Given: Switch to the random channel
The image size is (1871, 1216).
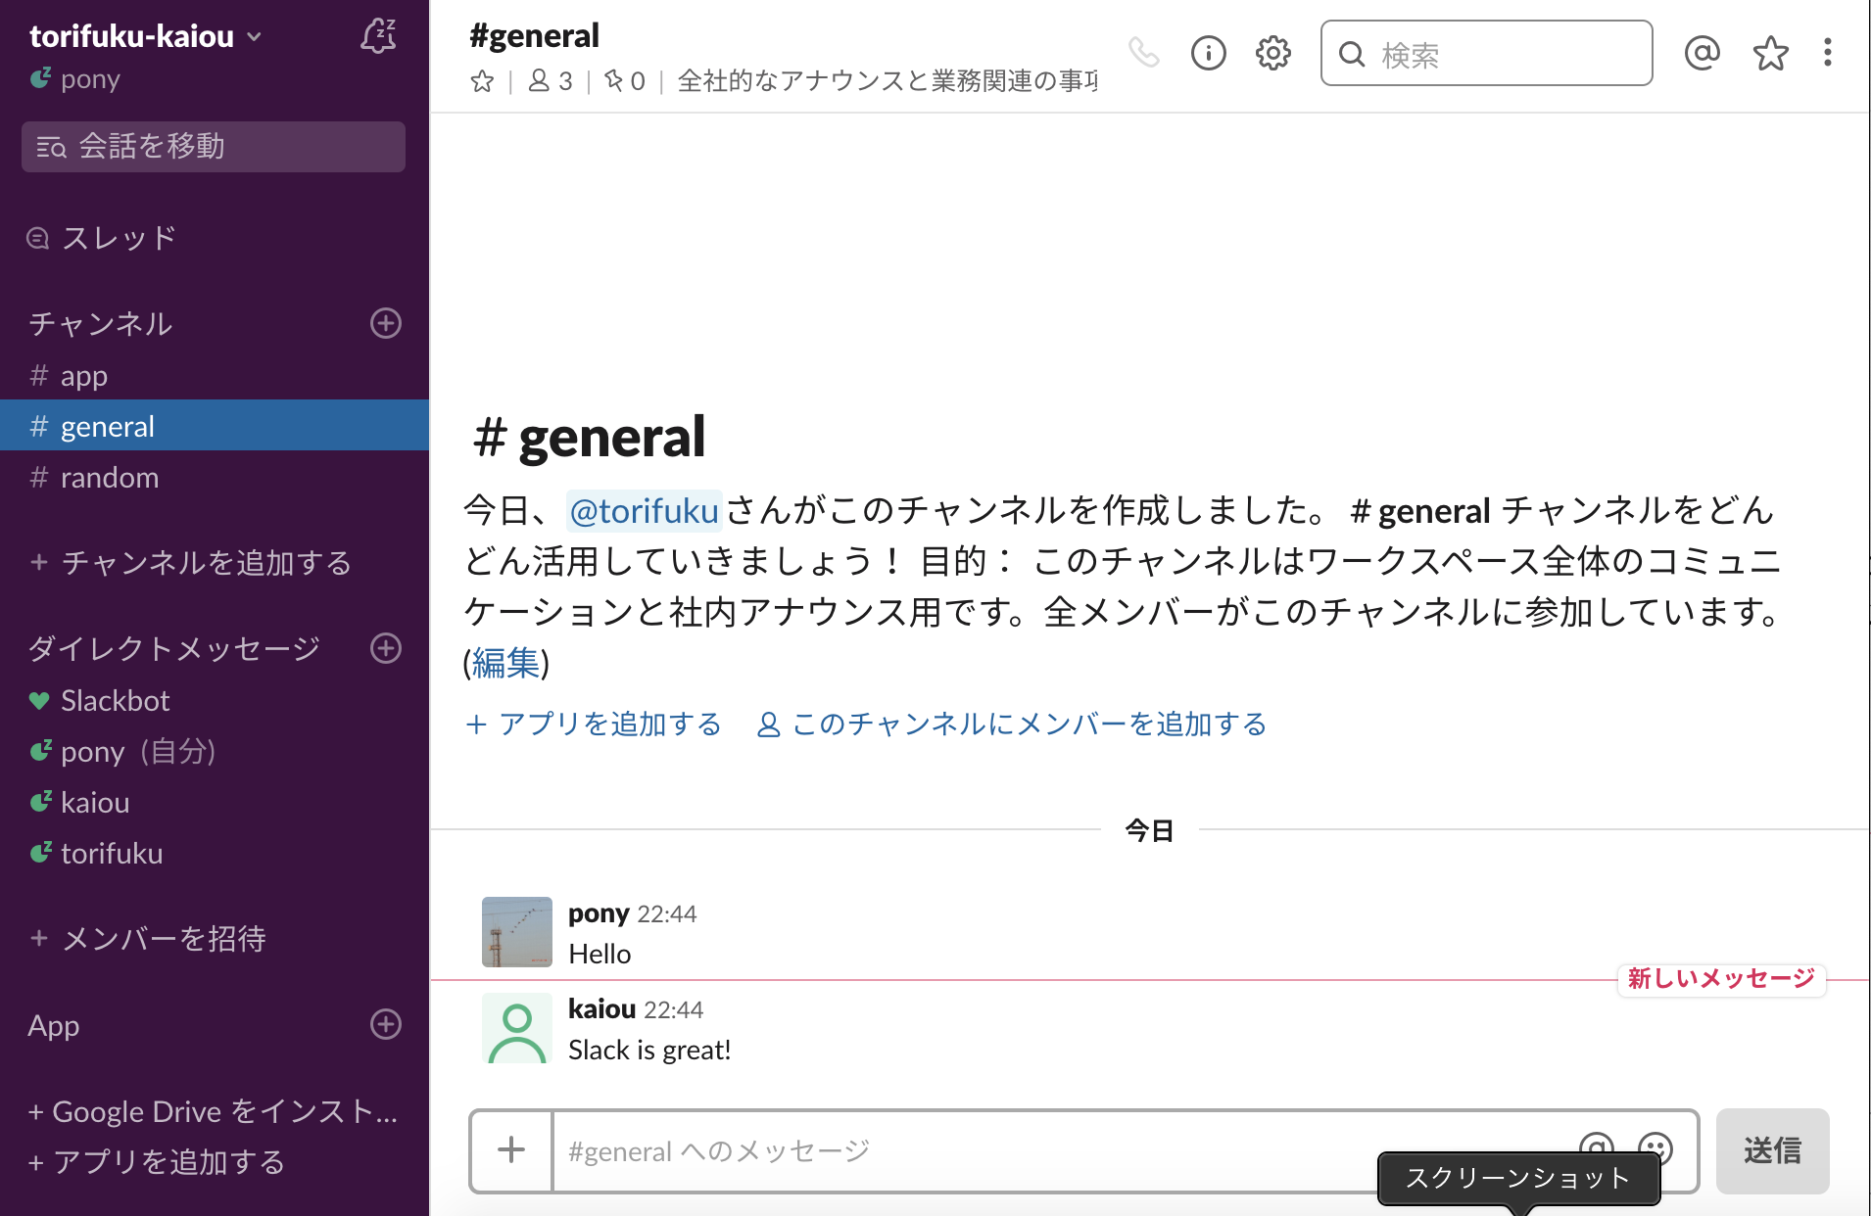Looking at the screenshot, I should pos(215,477).
